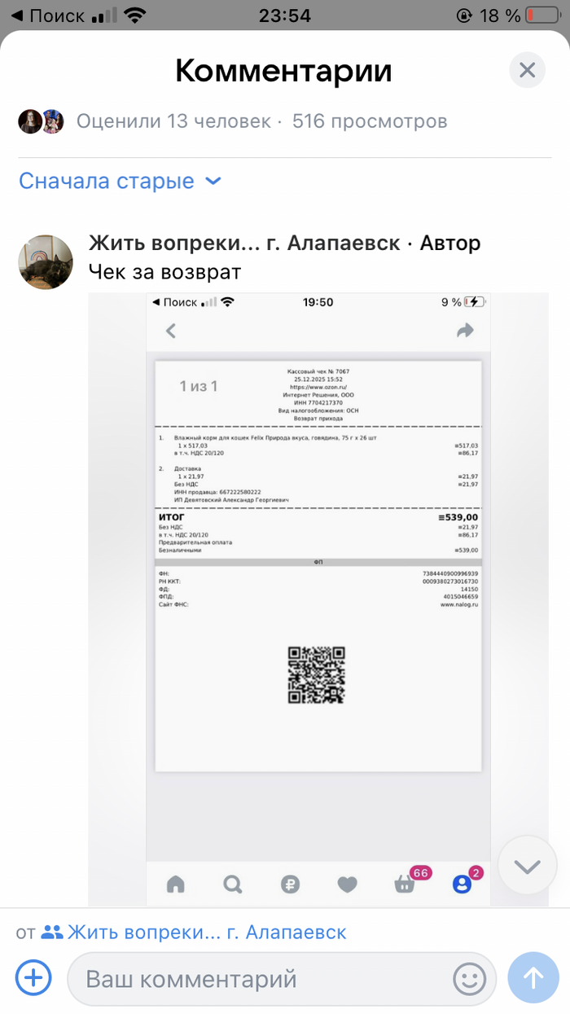Tap the 'Чек за возврат' comment text
This screenshot has width=570, height=1014.
click(165, 271)
